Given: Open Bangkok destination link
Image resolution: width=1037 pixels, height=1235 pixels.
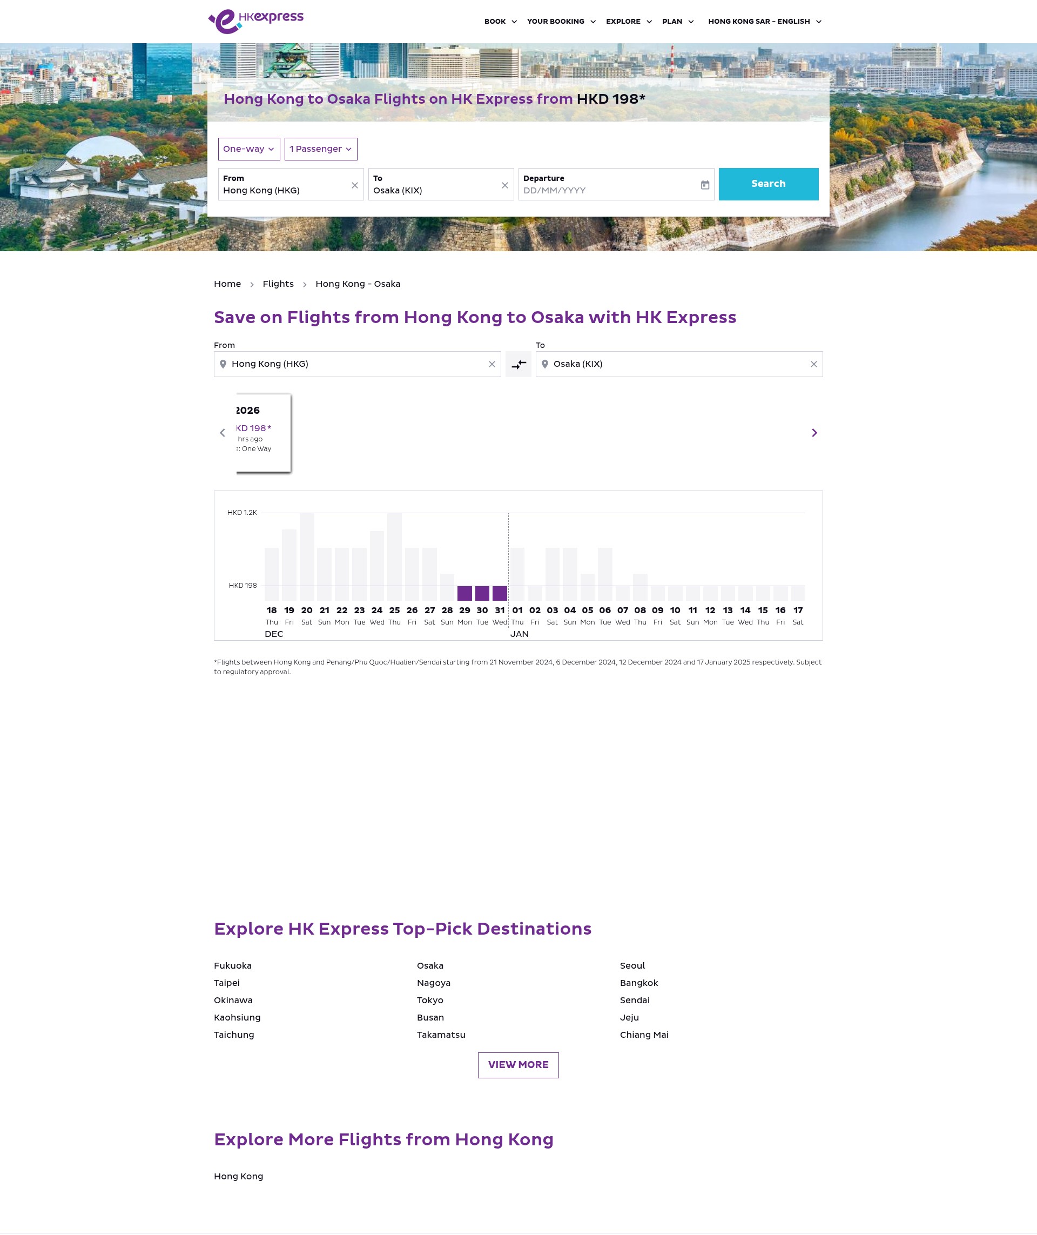Looking at the screenshot, I should [x=639, y=983].
